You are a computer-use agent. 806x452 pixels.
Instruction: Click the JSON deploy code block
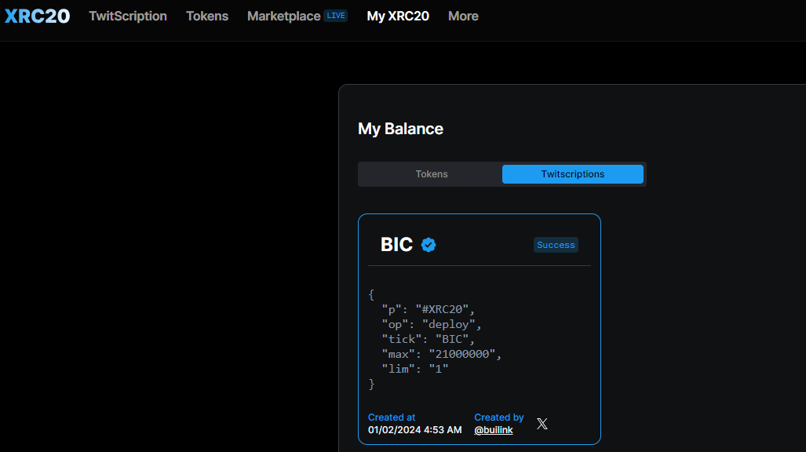click(x=434, y=339)
